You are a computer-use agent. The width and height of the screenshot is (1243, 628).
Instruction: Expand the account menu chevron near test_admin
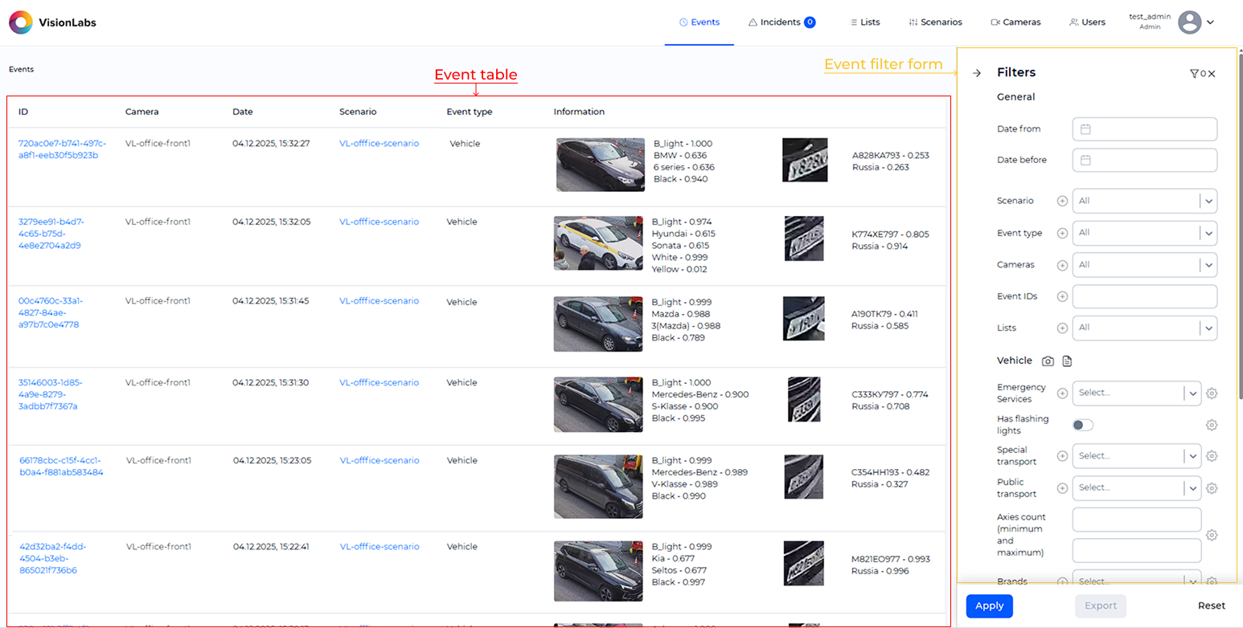pyautogui.click(x=1212, y=22)
